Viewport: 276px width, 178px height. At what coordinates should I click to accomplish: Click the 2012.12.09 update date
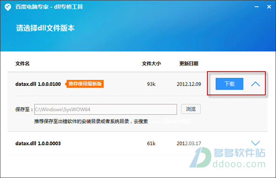point(189,84)
